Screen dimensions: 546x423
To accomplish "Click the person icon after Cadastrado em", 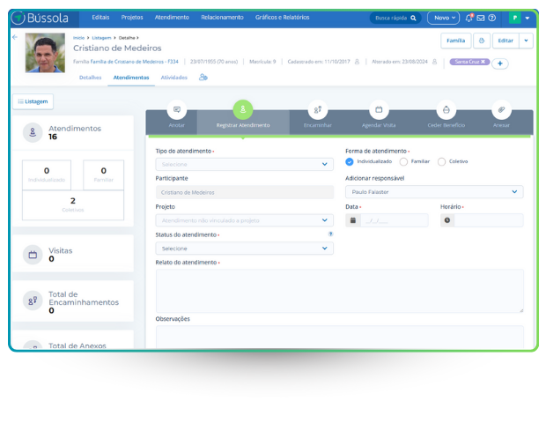I will pos(357,62).
